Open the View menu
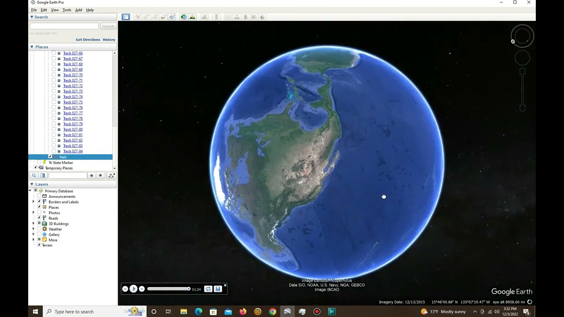Screen dimensions: 564x317 [x=55, y=10]
